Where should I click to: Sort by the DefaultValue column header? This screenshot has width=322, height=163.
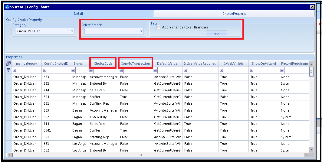click(167, 64)
